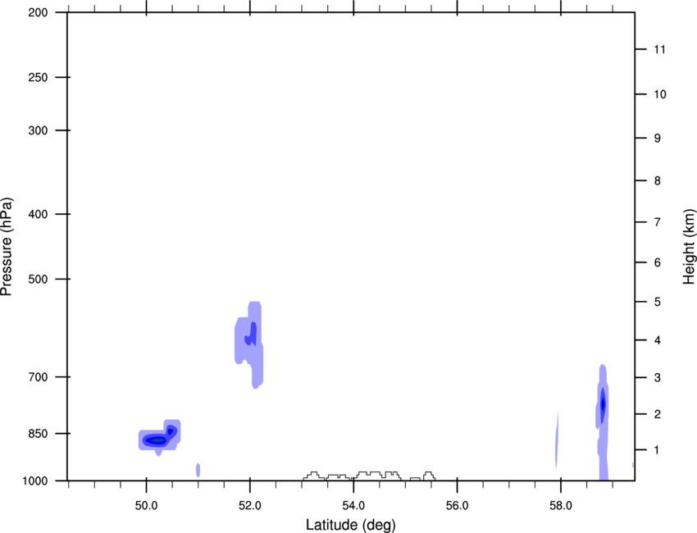Image resolution: width=697 pixels, height=533 pixels.
Task: Click the small blue patch near latitude 51
Action: (x=198, y=470)
